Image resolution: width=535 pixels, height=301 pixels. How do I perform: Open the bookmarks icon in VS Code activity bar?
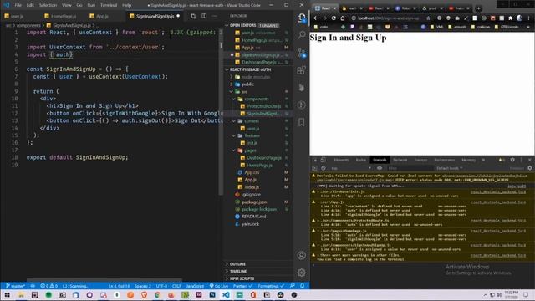click(302, 122)
